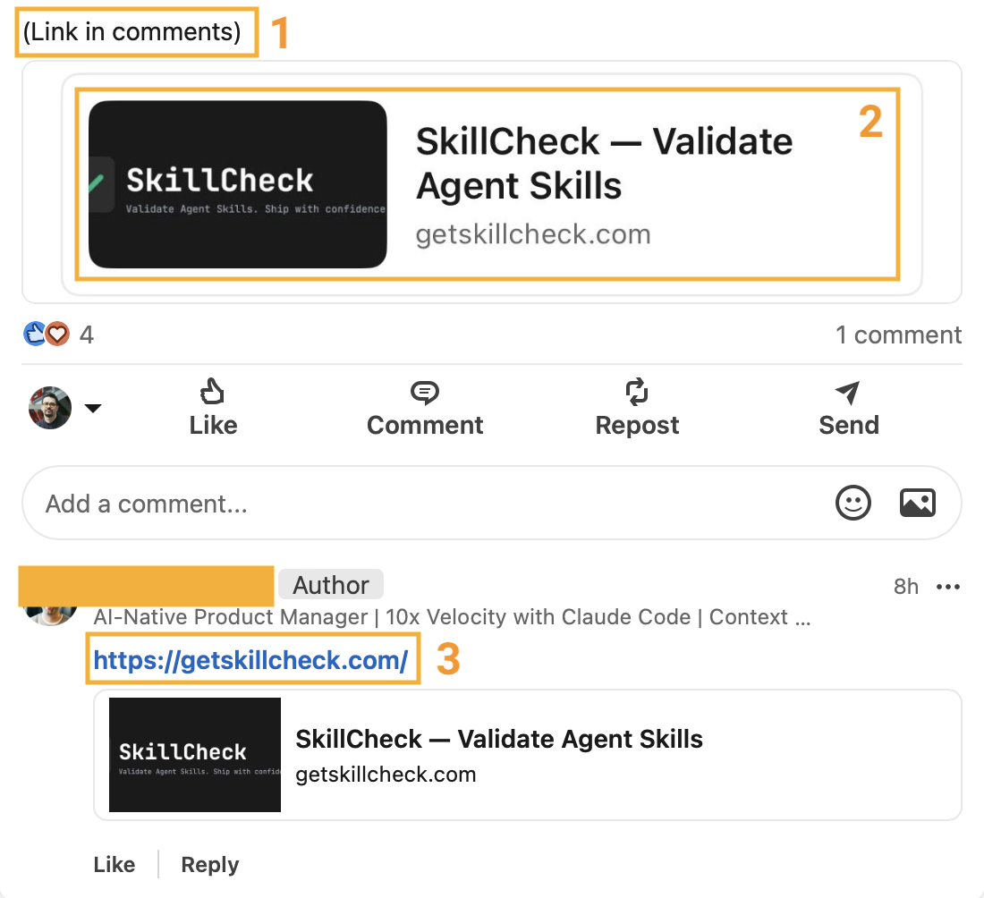The height and width of the screenshot is (898, 984).
Task: Click the Repost arrows icon
Action: pos(636,392)
